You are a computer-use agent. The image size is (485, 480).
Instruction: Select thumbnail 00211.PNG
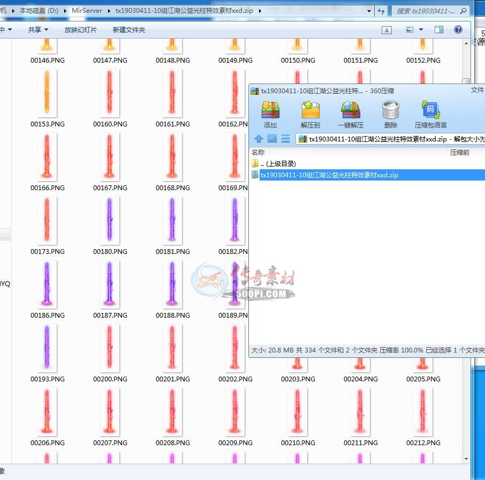[360, 411]
